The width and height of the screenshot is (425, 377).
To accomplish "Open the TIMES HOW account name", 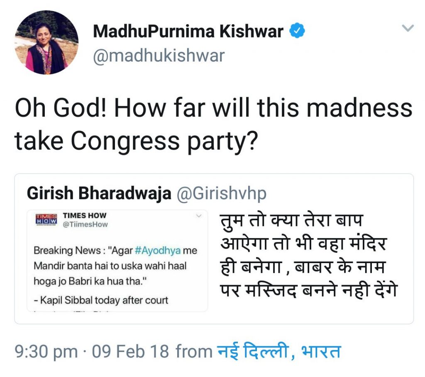I will [x=85, y=215].
